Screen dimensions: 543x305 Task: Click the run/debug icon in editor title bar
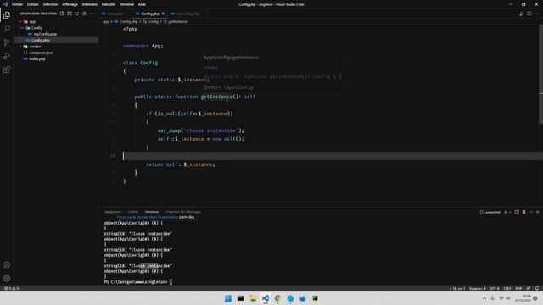point(522,14)
